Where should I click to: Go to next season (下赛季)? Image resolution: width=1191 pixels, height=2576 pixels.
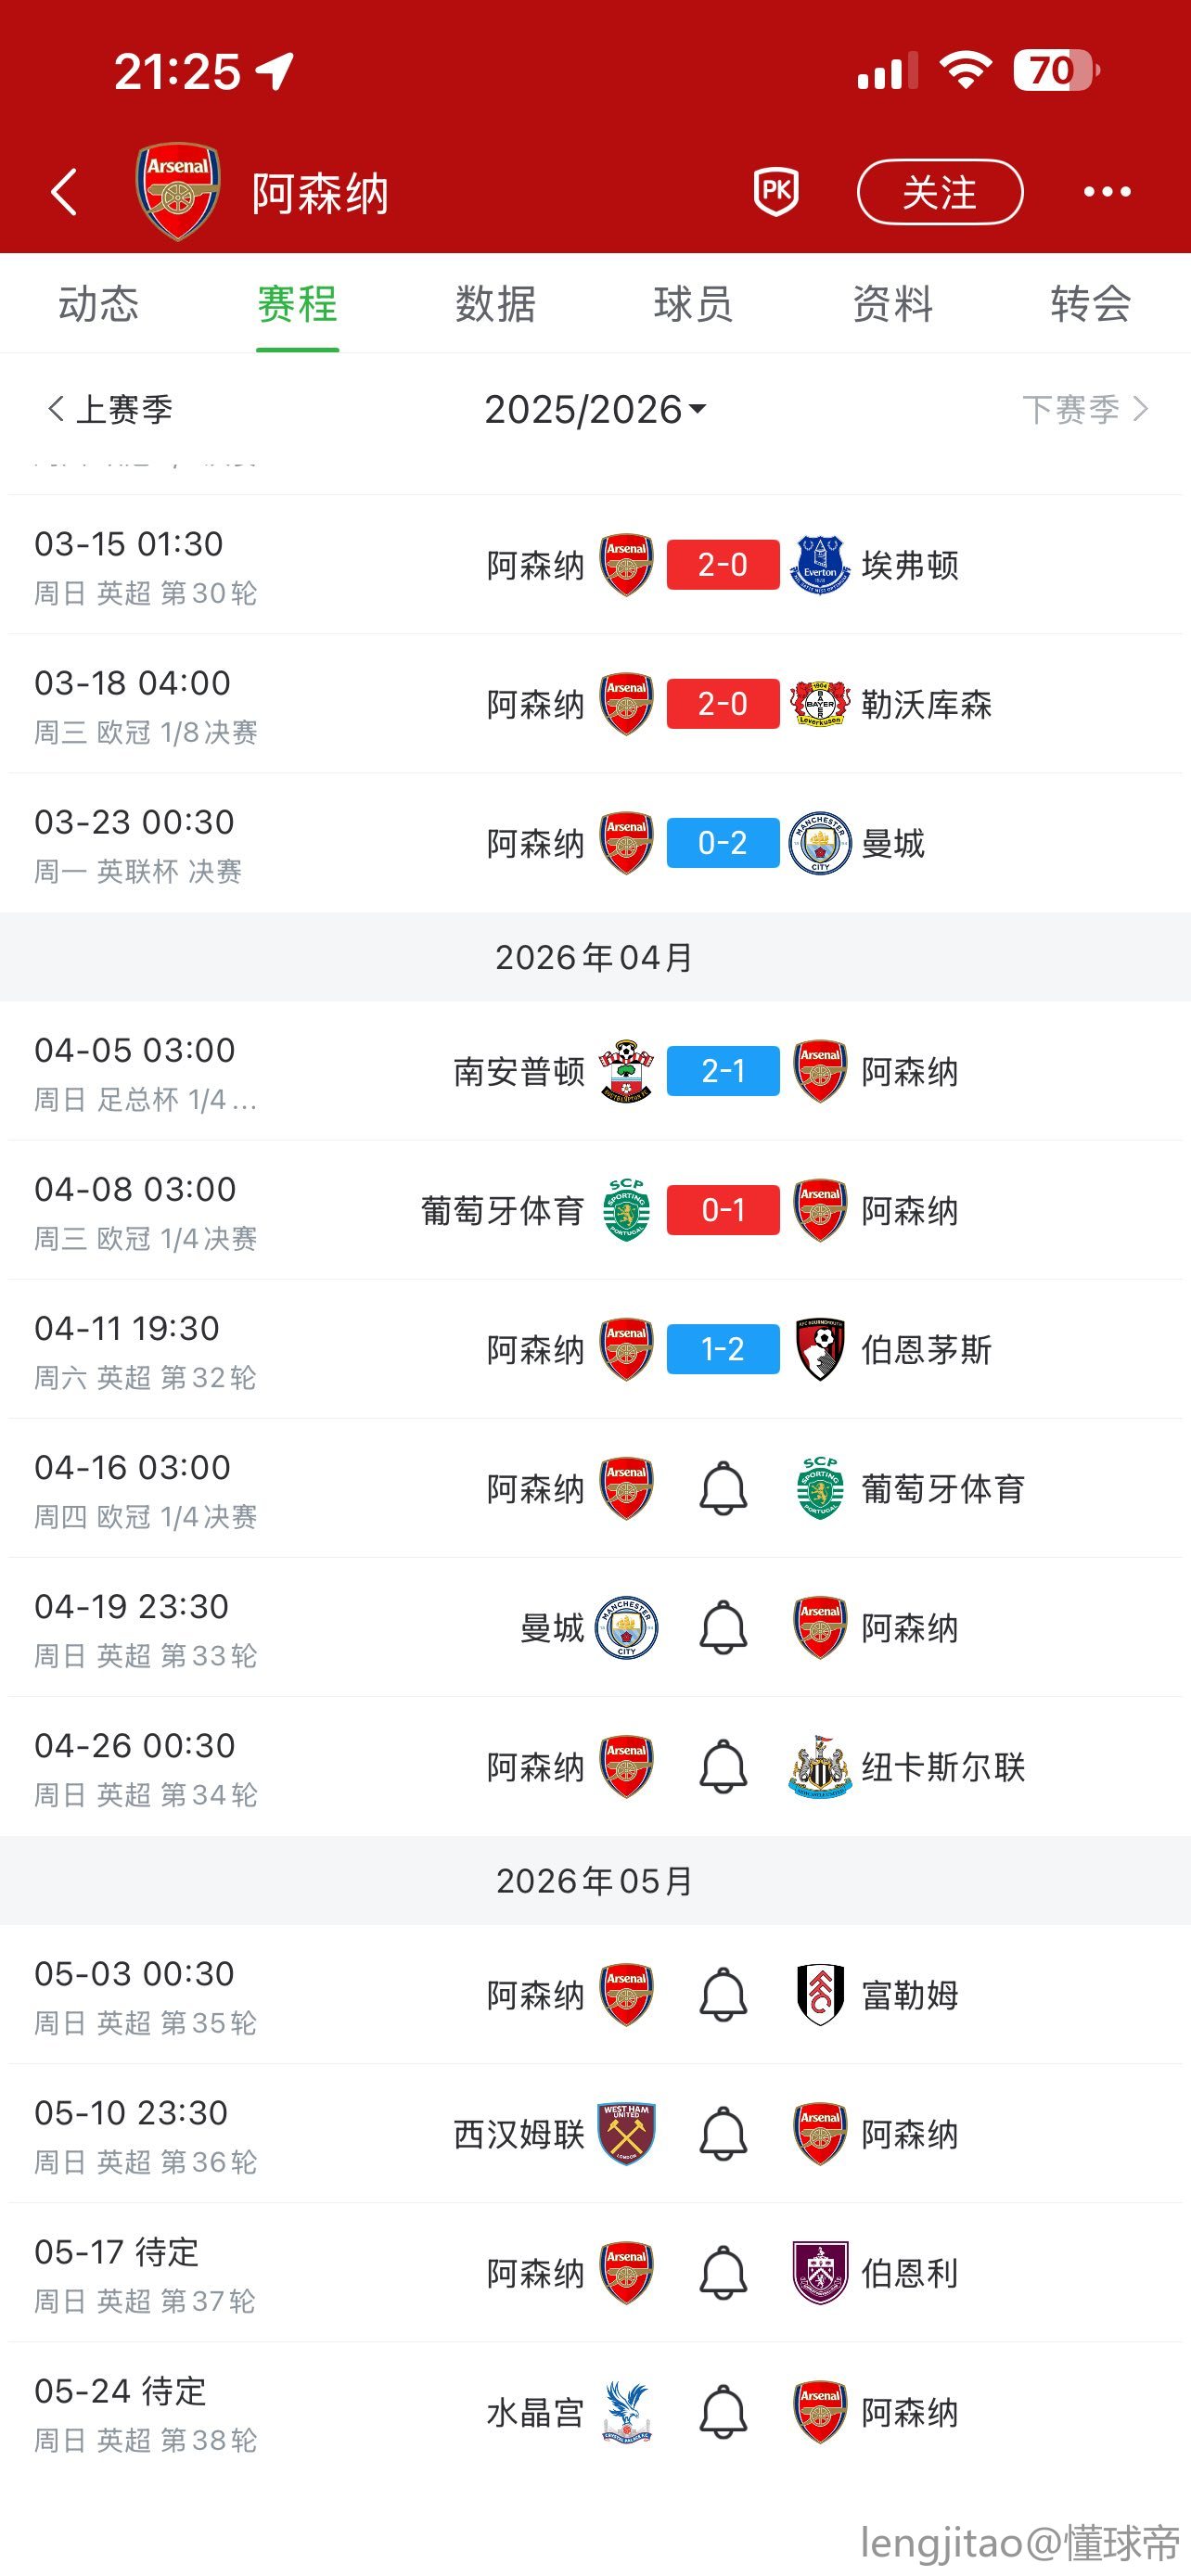pyautogui.click(x=1084, y=409)
